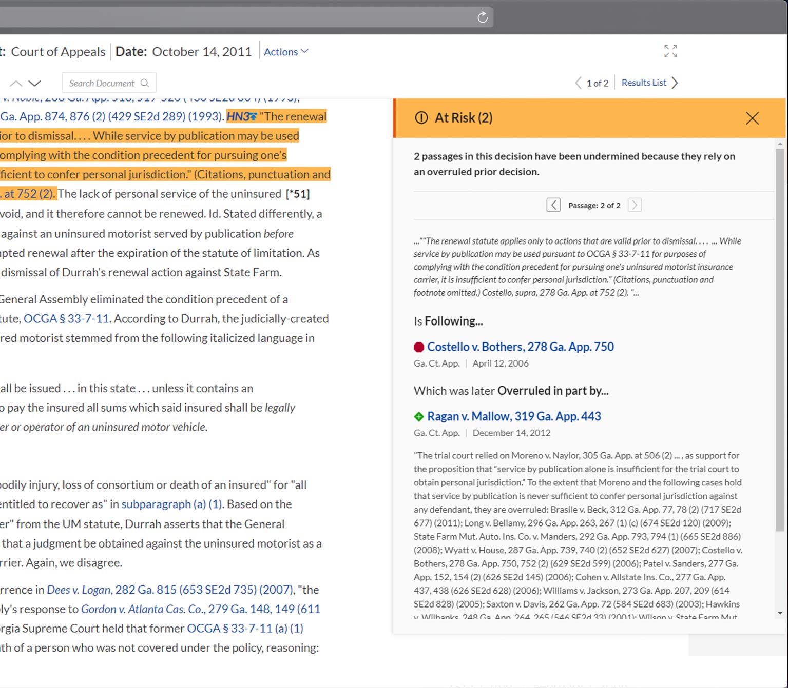Click the red stop-sign signal next to Costello

tap(419, 347)
